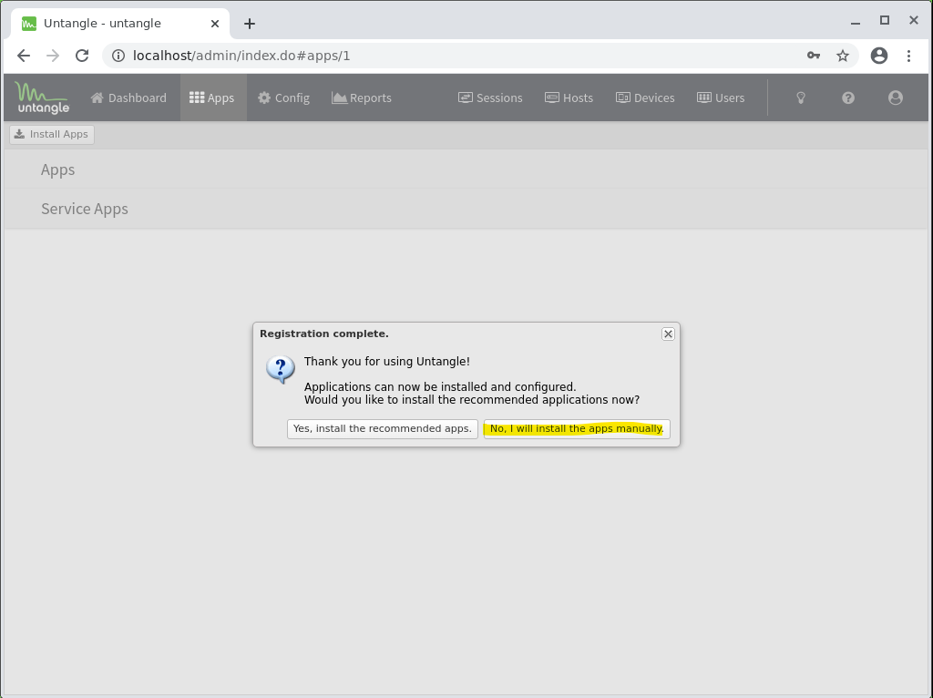Close the Registration complete dialog
This screenshot has width=933, height=698.
(668, 334)
